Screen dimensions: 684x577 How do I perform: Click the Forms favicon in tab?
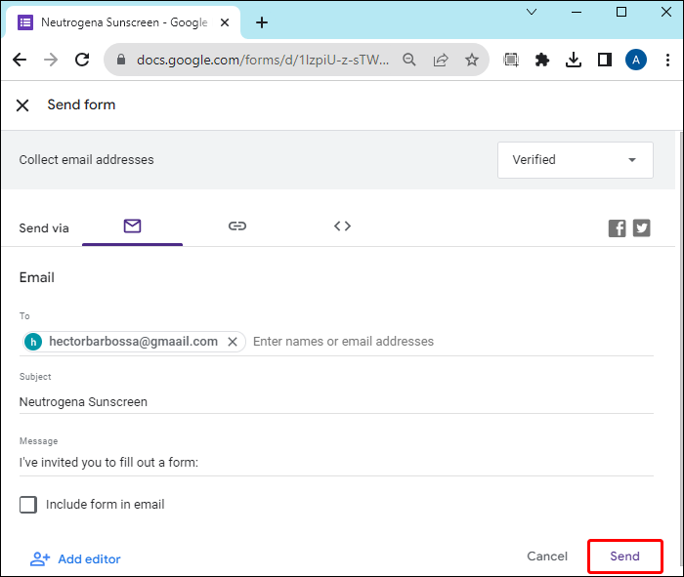pyautogui.click(x=25, y=22)
